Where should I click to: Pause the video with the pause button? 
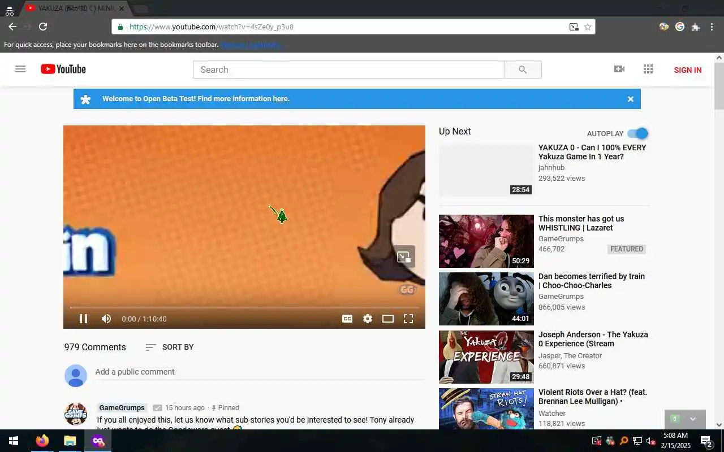click(x=83, y=319)
